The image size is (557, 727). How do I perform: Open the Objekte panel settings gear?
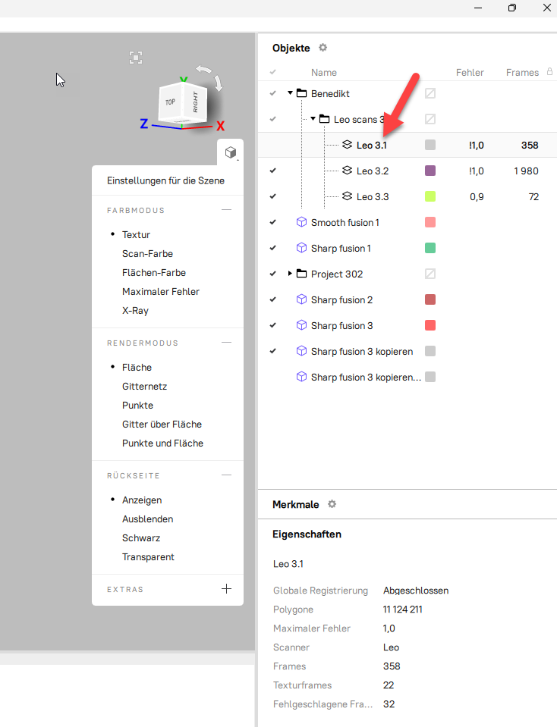click(x=323, y=47)
